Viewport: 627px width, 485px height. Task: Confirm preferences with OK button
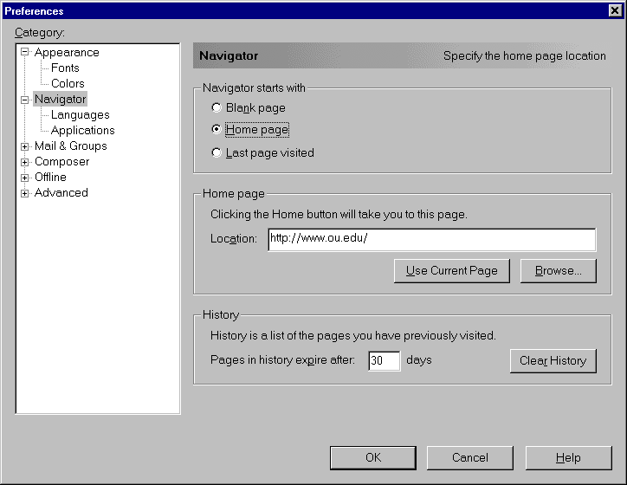tap(372, 457)
